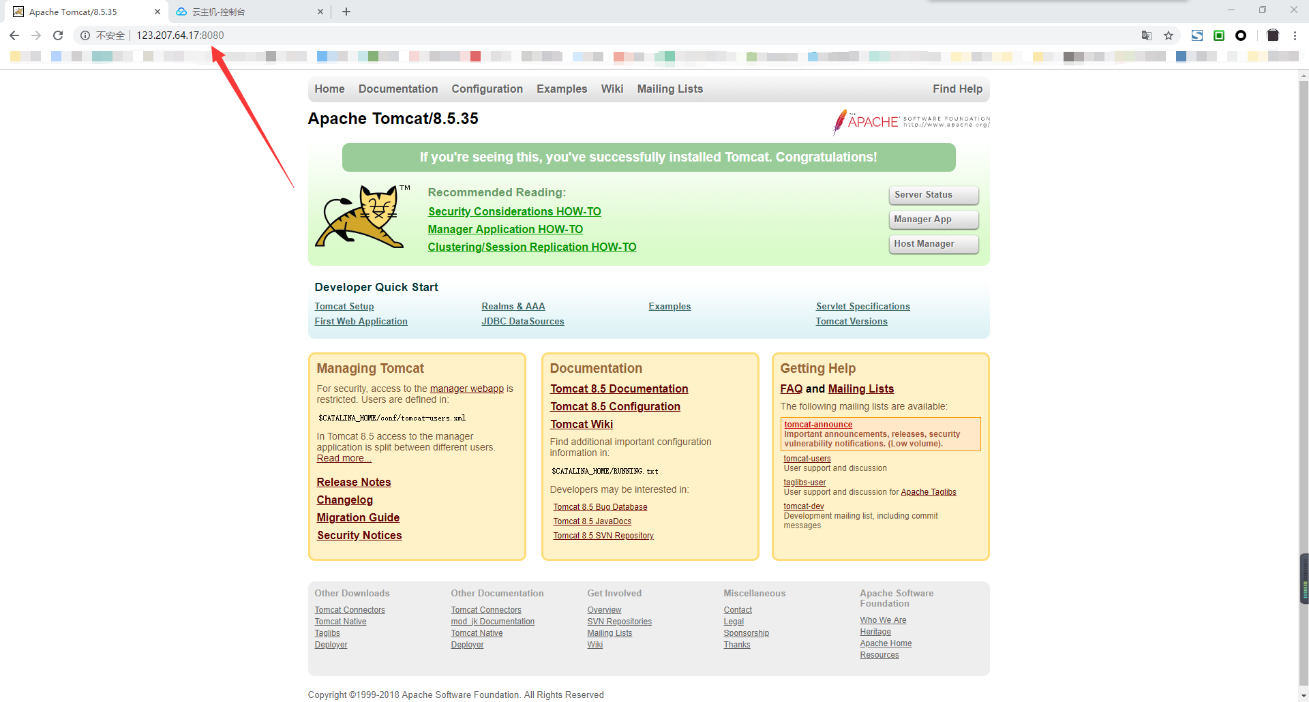This screenshot has width=1309, height=702.
Task: Close the Apache Tomcat/8.5.35 tab
Action: coord(157,12)
